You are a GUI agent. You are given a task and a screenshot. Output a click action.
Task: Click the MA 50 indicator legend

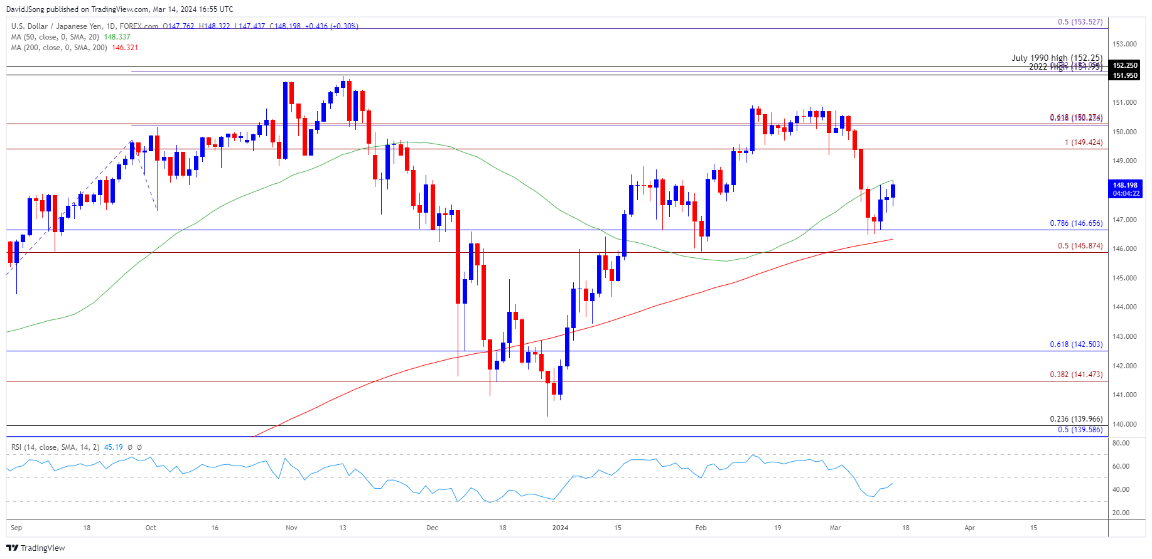(56, 37)
